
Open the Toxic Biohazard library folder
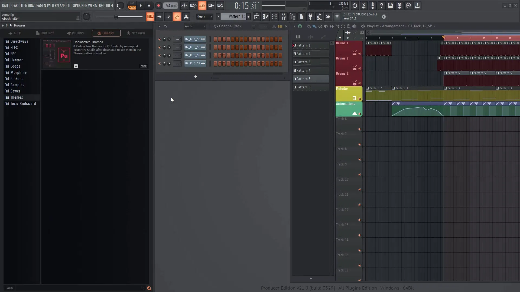[23, 104]
